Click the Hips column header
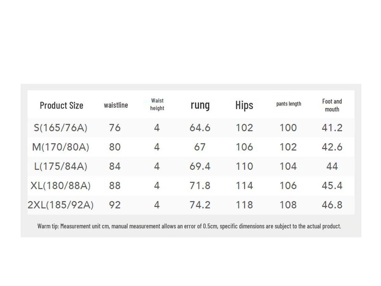 pyautogui.click(x=244, y=105)
